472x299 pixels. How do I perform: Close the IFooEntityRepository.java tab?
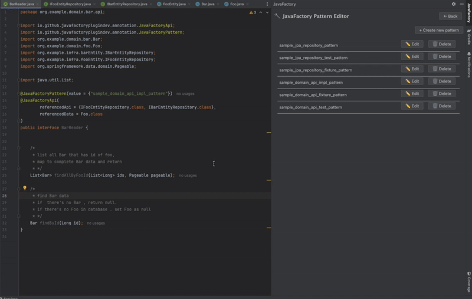94,4
